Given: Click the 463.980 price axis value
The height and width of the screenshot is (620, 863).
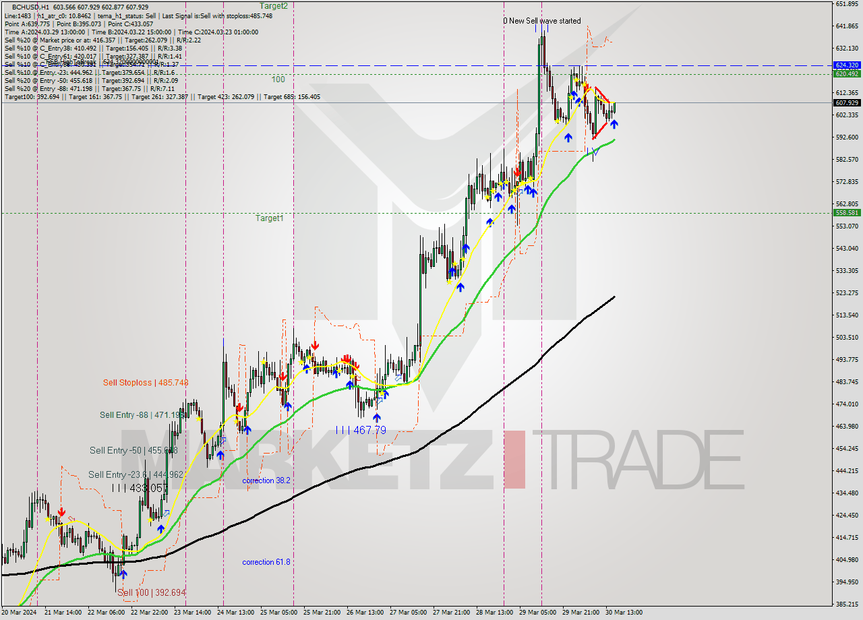Looking at the screenshot, I should tap(847, 427).
